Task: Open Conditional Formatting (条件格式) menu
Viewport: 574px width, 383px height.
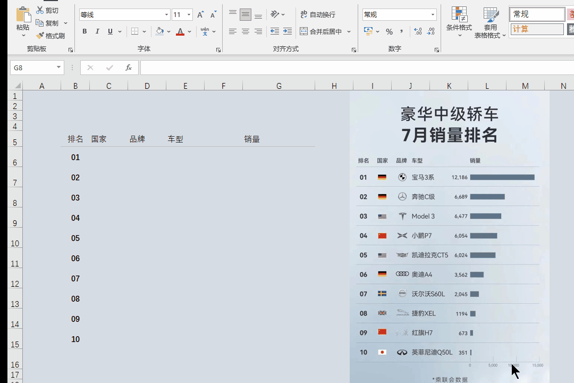Action: pos(459,22)
